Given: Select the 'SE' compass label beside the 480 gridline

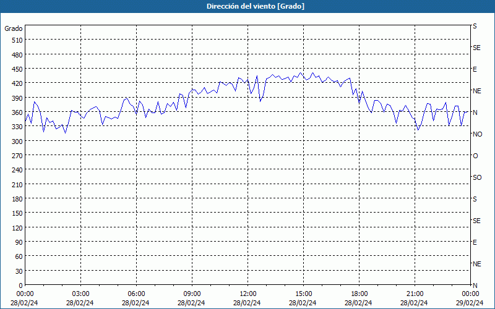Looking at the screenshot, I should click(476, 48).
